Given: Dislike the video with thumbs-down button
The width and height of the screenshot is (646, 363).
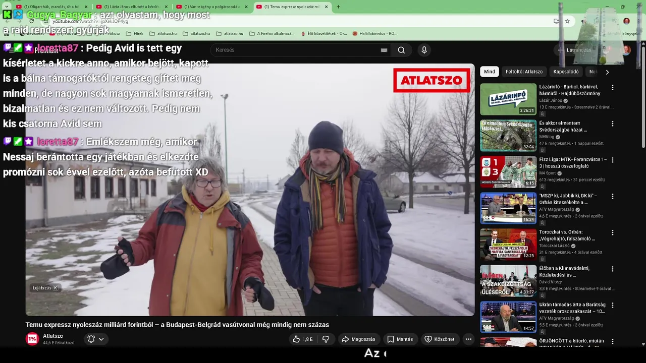Looking at the screenshot, I should 326,339.
